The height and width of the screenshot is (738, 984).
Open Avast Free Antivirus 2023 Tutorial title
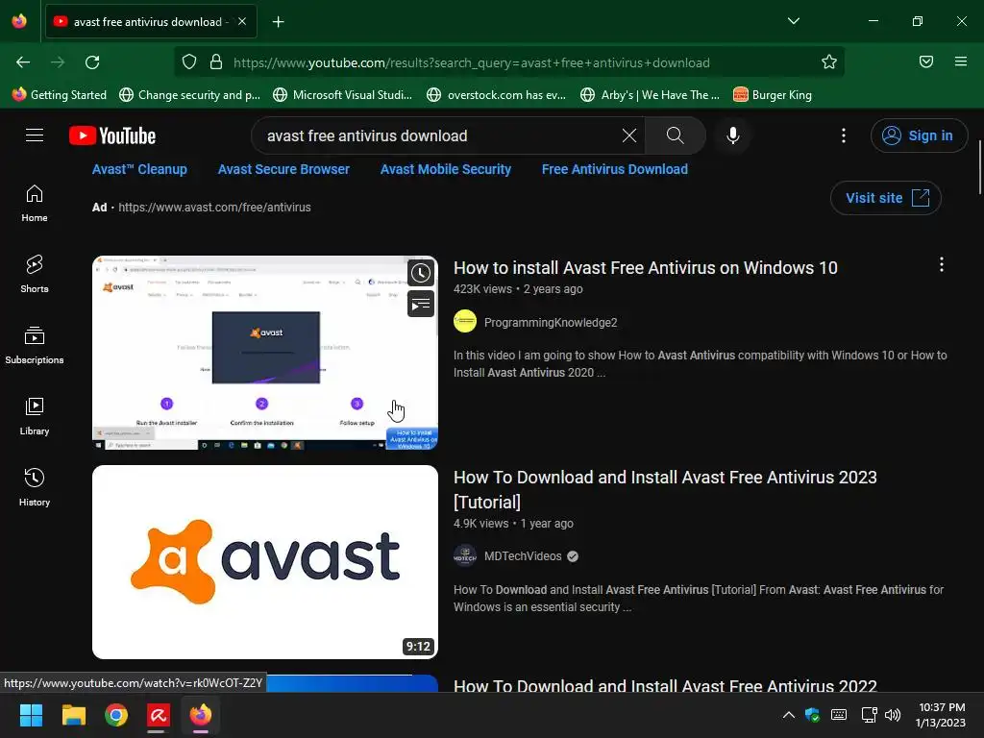(665, 489)
